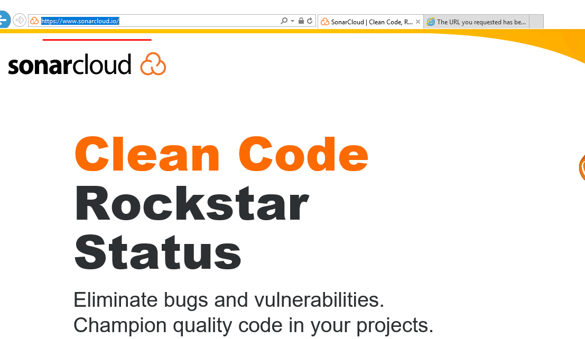Click the sonarcloud wordmark logo
The image size is (585, 339).
point(70,64)
